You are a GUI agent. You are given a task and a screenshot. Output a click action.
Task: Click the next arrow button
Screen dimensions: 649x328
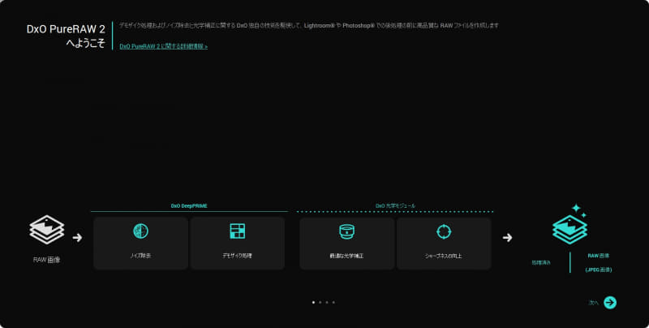(610, 303)
